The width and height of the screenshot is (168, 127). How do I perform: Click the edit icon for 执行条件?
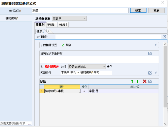pyautogui.click(x=164, y=37)
